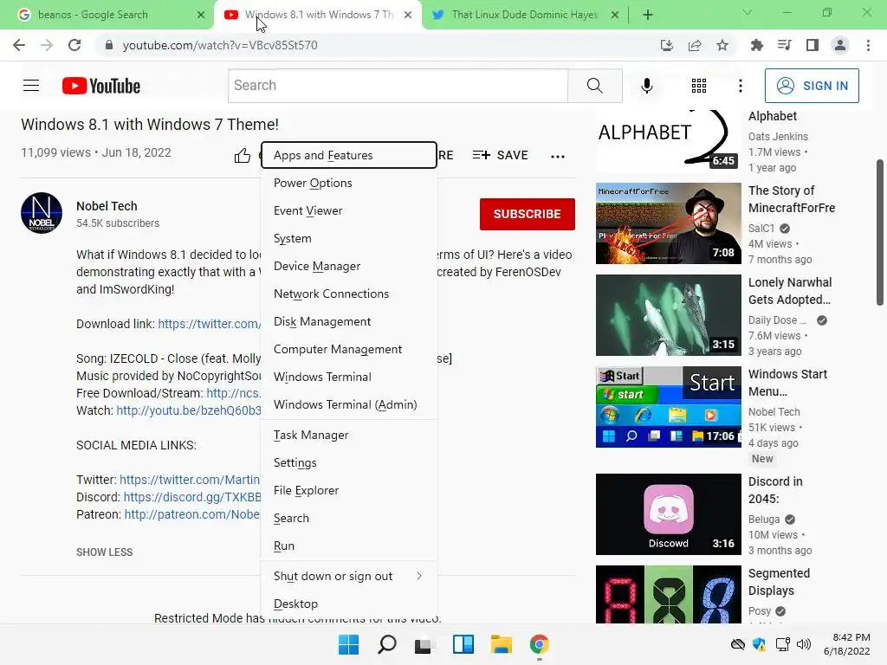Viewport: 887px width, 665px height.
Task: Open Windows Start Menu video thumbnail
Action: pyautogui.click(x=668, y=407)
